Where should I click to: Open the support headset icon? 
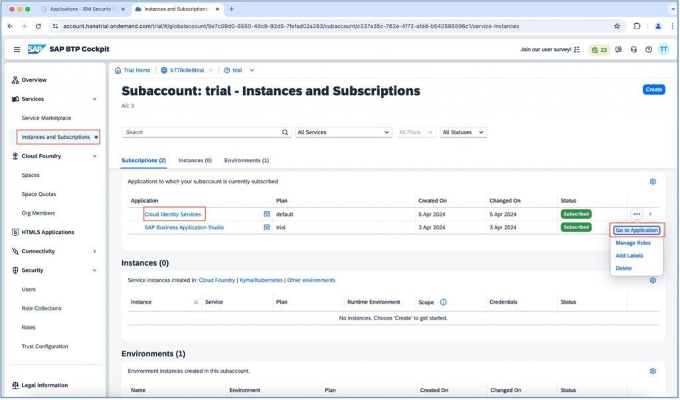click(634, 50)
